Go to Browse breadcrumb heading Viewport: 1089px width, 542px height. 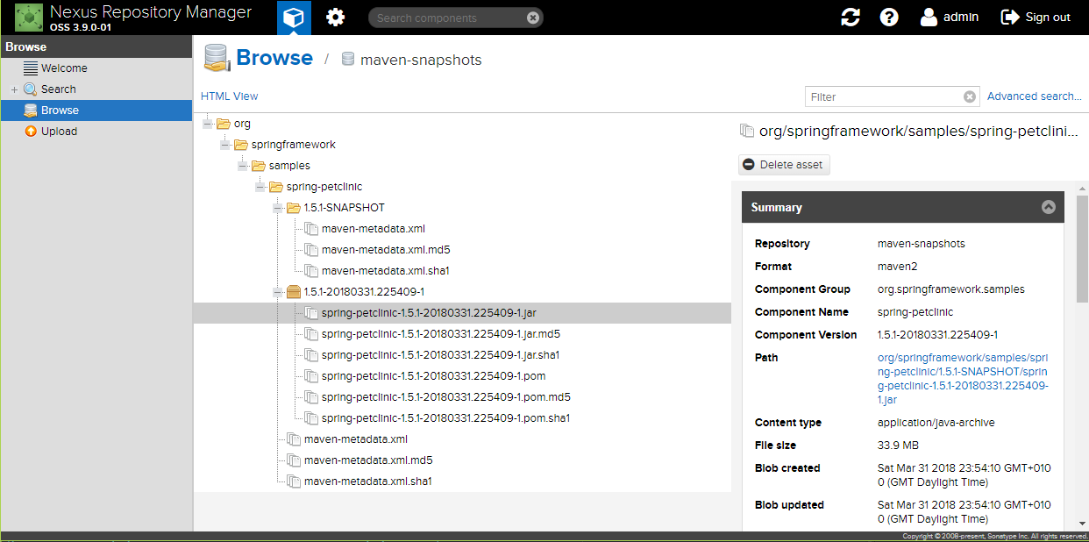click(x=274, y=58)
